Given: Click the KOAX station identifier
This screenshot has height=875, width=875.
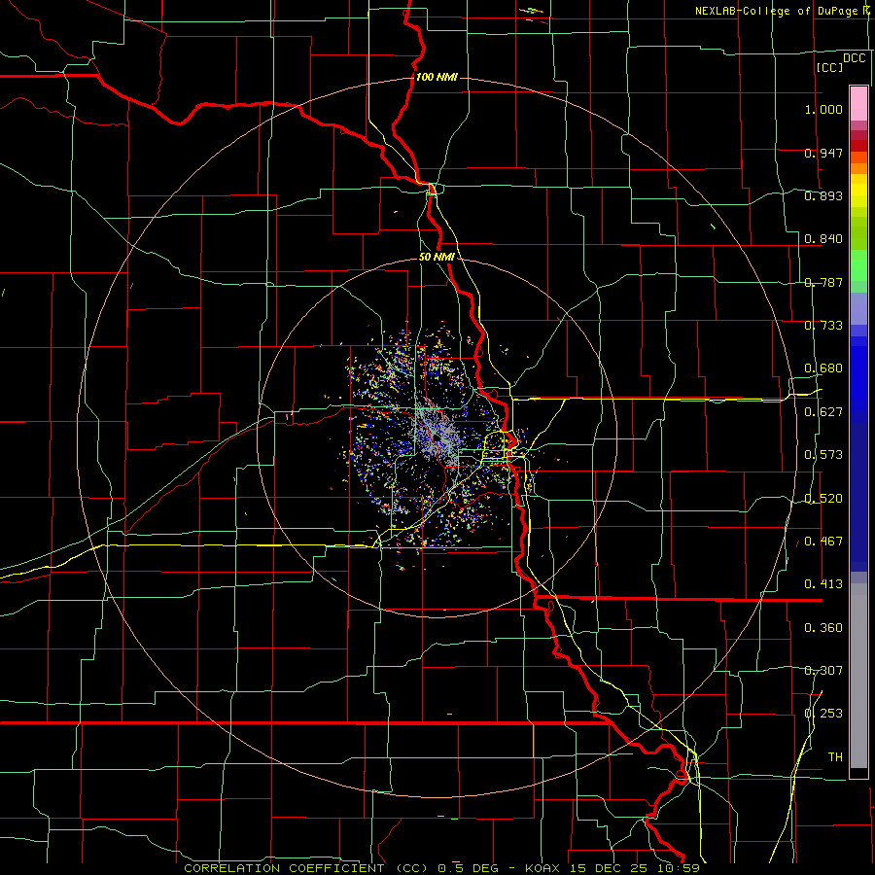Looking at the screenshot, I should point(544,868).
